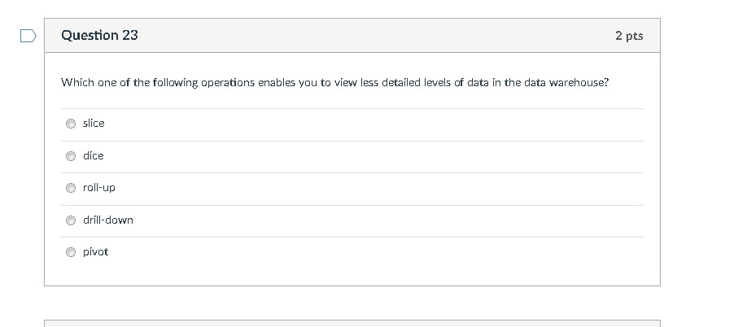Click the "slice" answer label text
The image size is (747, 327).
tap(94, 123)
